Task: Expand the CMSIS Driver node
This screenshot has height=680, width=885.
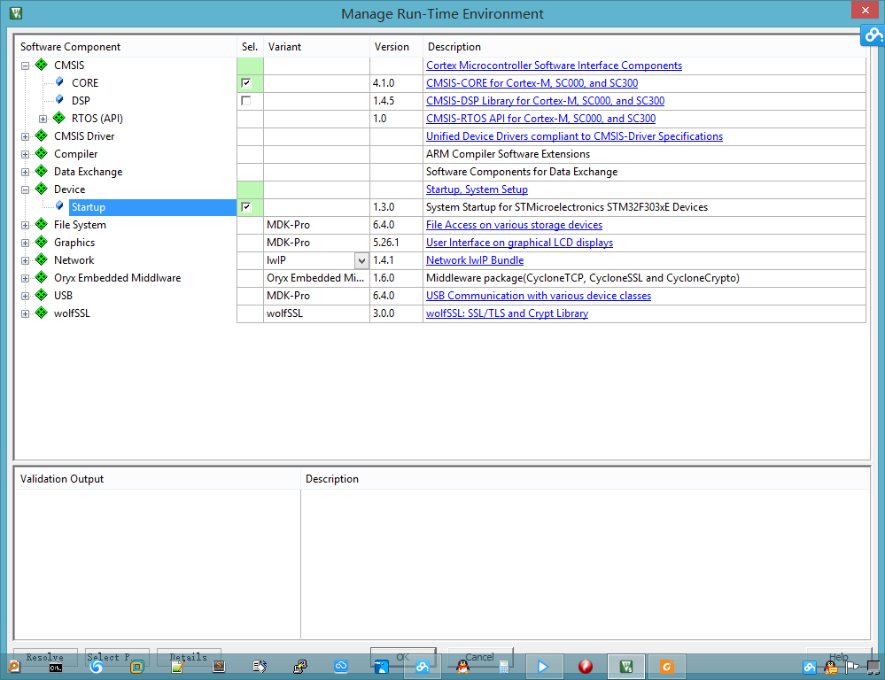Action: coord(25,136)
